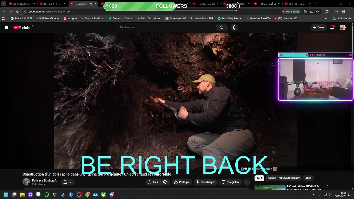
Task: Switch to the 1 9 8 3 F E tab
Action: [x=52, y=4]
